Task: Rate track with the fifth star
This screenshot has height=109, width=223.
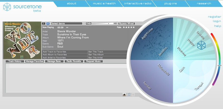Action: pyautogui.click(x=134, y=27)
